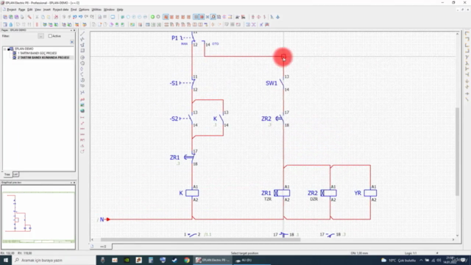Open the Page menu
Image resolution: width=471 pixels, height=265 pixels.
(x=21, y=10)
